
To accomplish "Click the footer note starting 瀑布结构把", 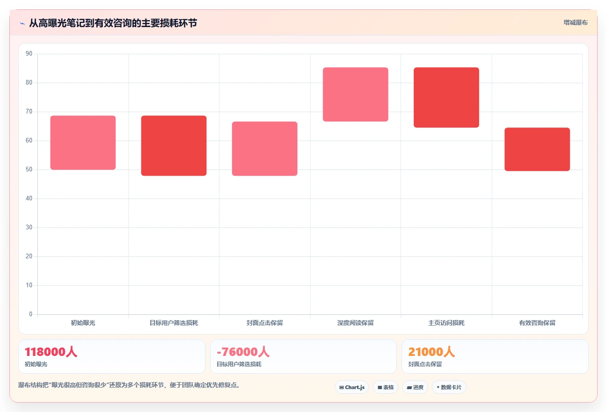I will 129,385.
